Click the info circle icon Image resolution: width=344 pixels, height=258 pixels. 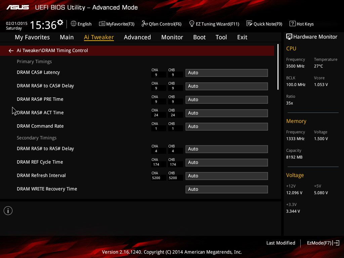(x=8, y=211)
